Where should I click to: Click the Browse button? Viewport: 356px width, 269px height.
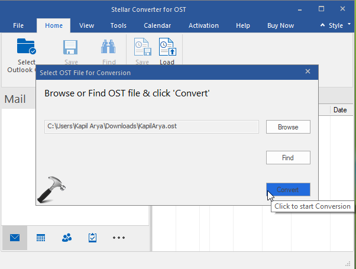click(288, 127)
